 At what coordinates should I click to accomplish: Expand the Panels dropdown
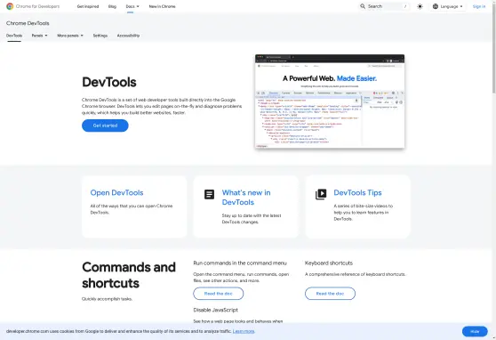click(39, 36)
